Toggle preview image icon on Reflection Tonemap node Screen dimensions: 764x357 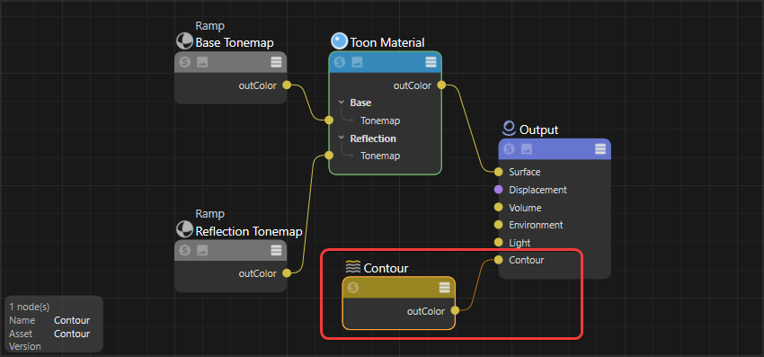(202, 250)
